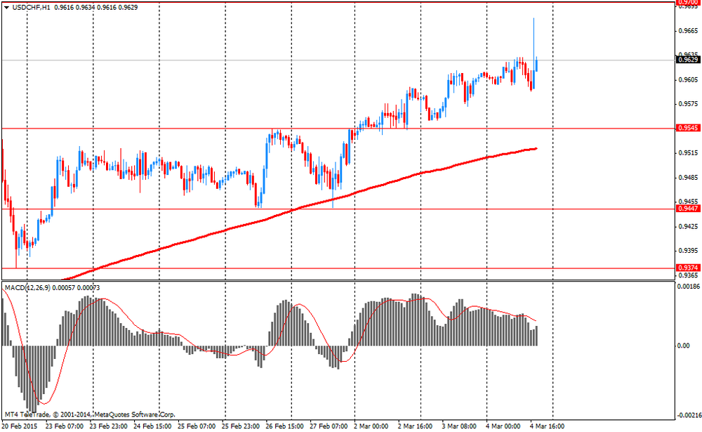Click the USDCHF,H1 symbol title text

click(30, 8)
